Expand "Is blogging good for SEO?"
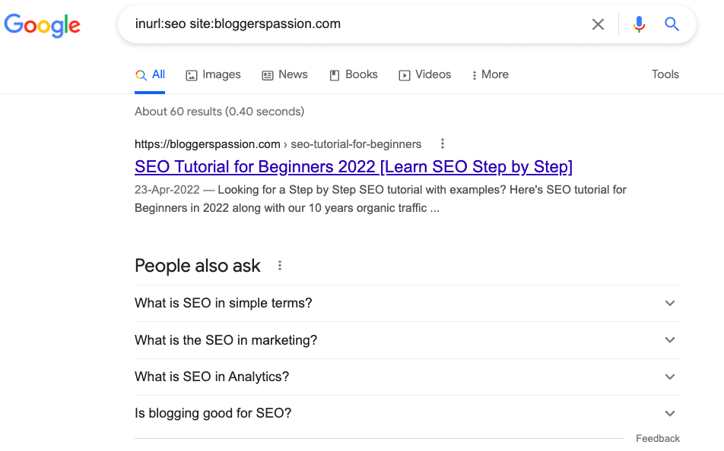The height and width of the screenshot is (451, 724). point(669,412)
